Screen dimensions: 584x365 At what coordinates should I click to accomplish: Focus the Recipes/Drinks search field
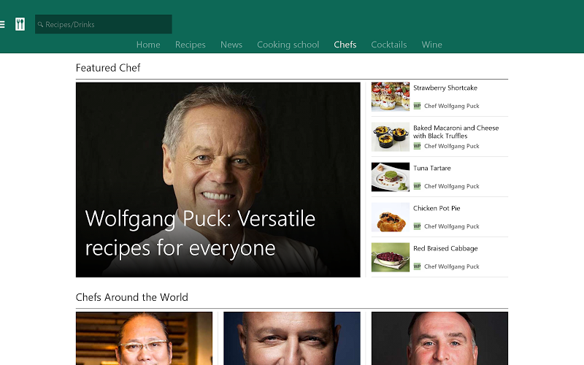[106, 25]
